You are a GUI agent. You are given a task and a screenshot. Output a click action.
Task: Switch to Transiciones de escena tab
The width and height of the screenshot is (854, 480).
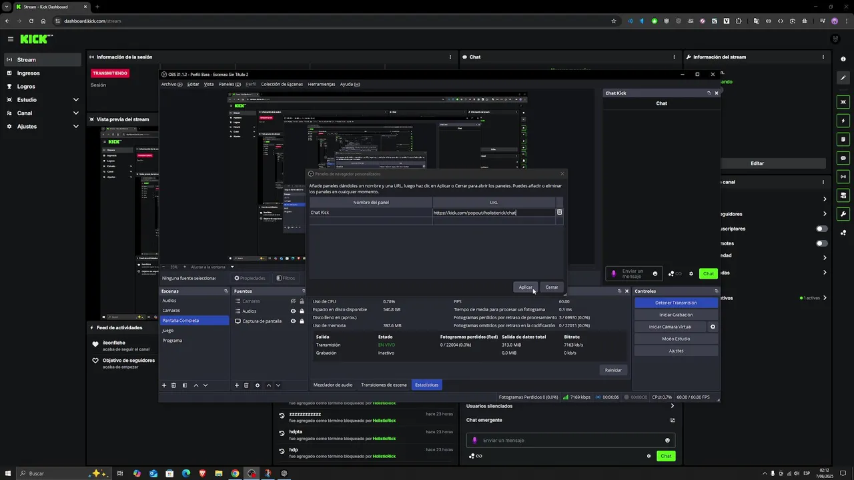pyautogui.click(x=384, y=385)
